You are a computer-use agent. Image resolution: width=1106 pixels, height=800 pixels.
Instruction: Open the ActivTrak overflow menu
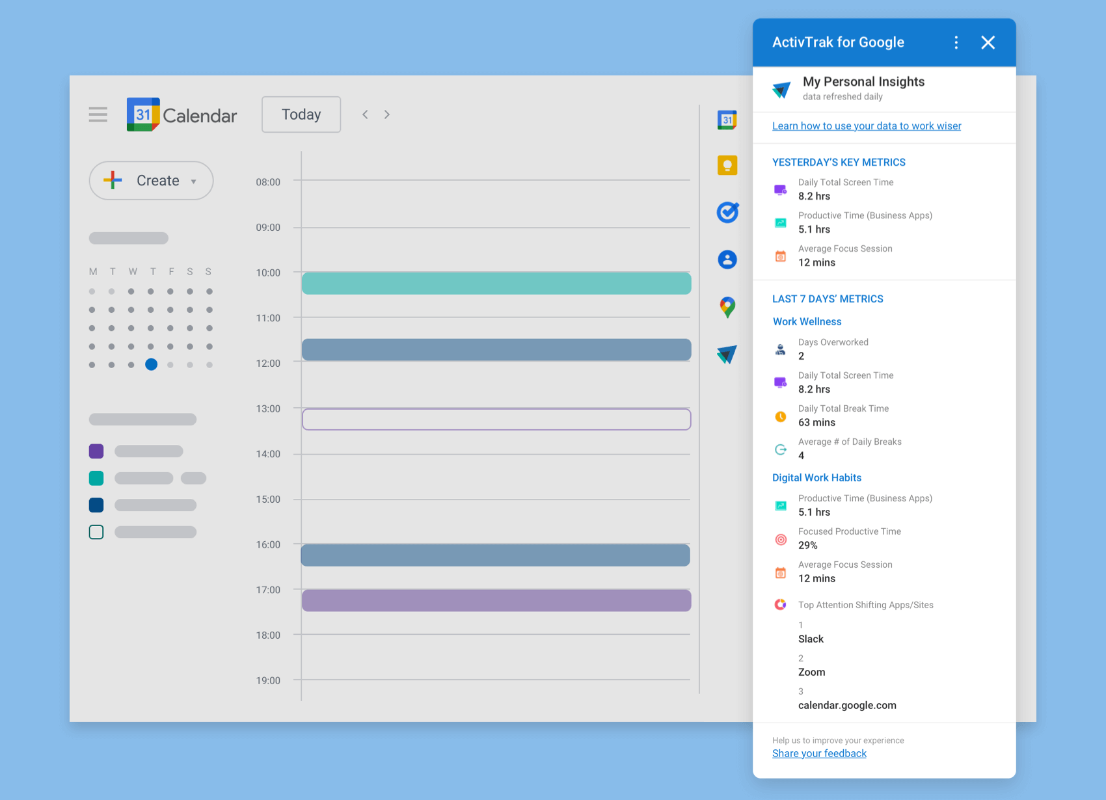pos(956,42)
